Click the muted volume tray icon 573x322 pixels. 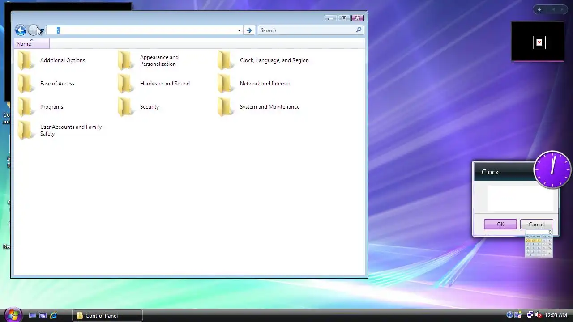pos(538,315)
